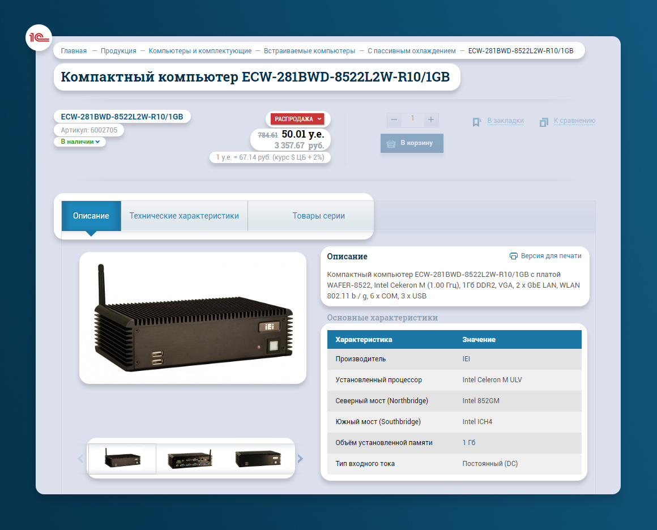Click the crossed-out price 784.61
657x530 pixels.
pos(268,135)
